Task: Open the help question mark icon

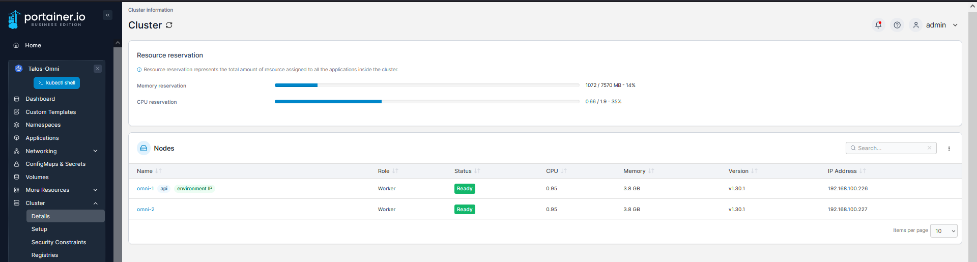Action: [x=897, y=25]
